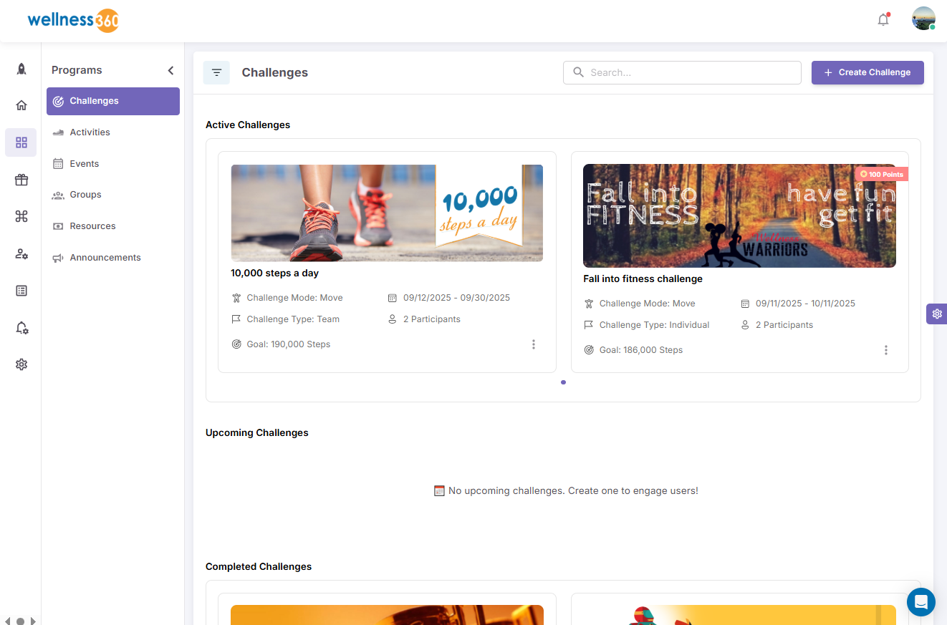This screenshot has width=947, height=625.
Task: Open Activities in Programs menu
Action: [x=113, y=132]
